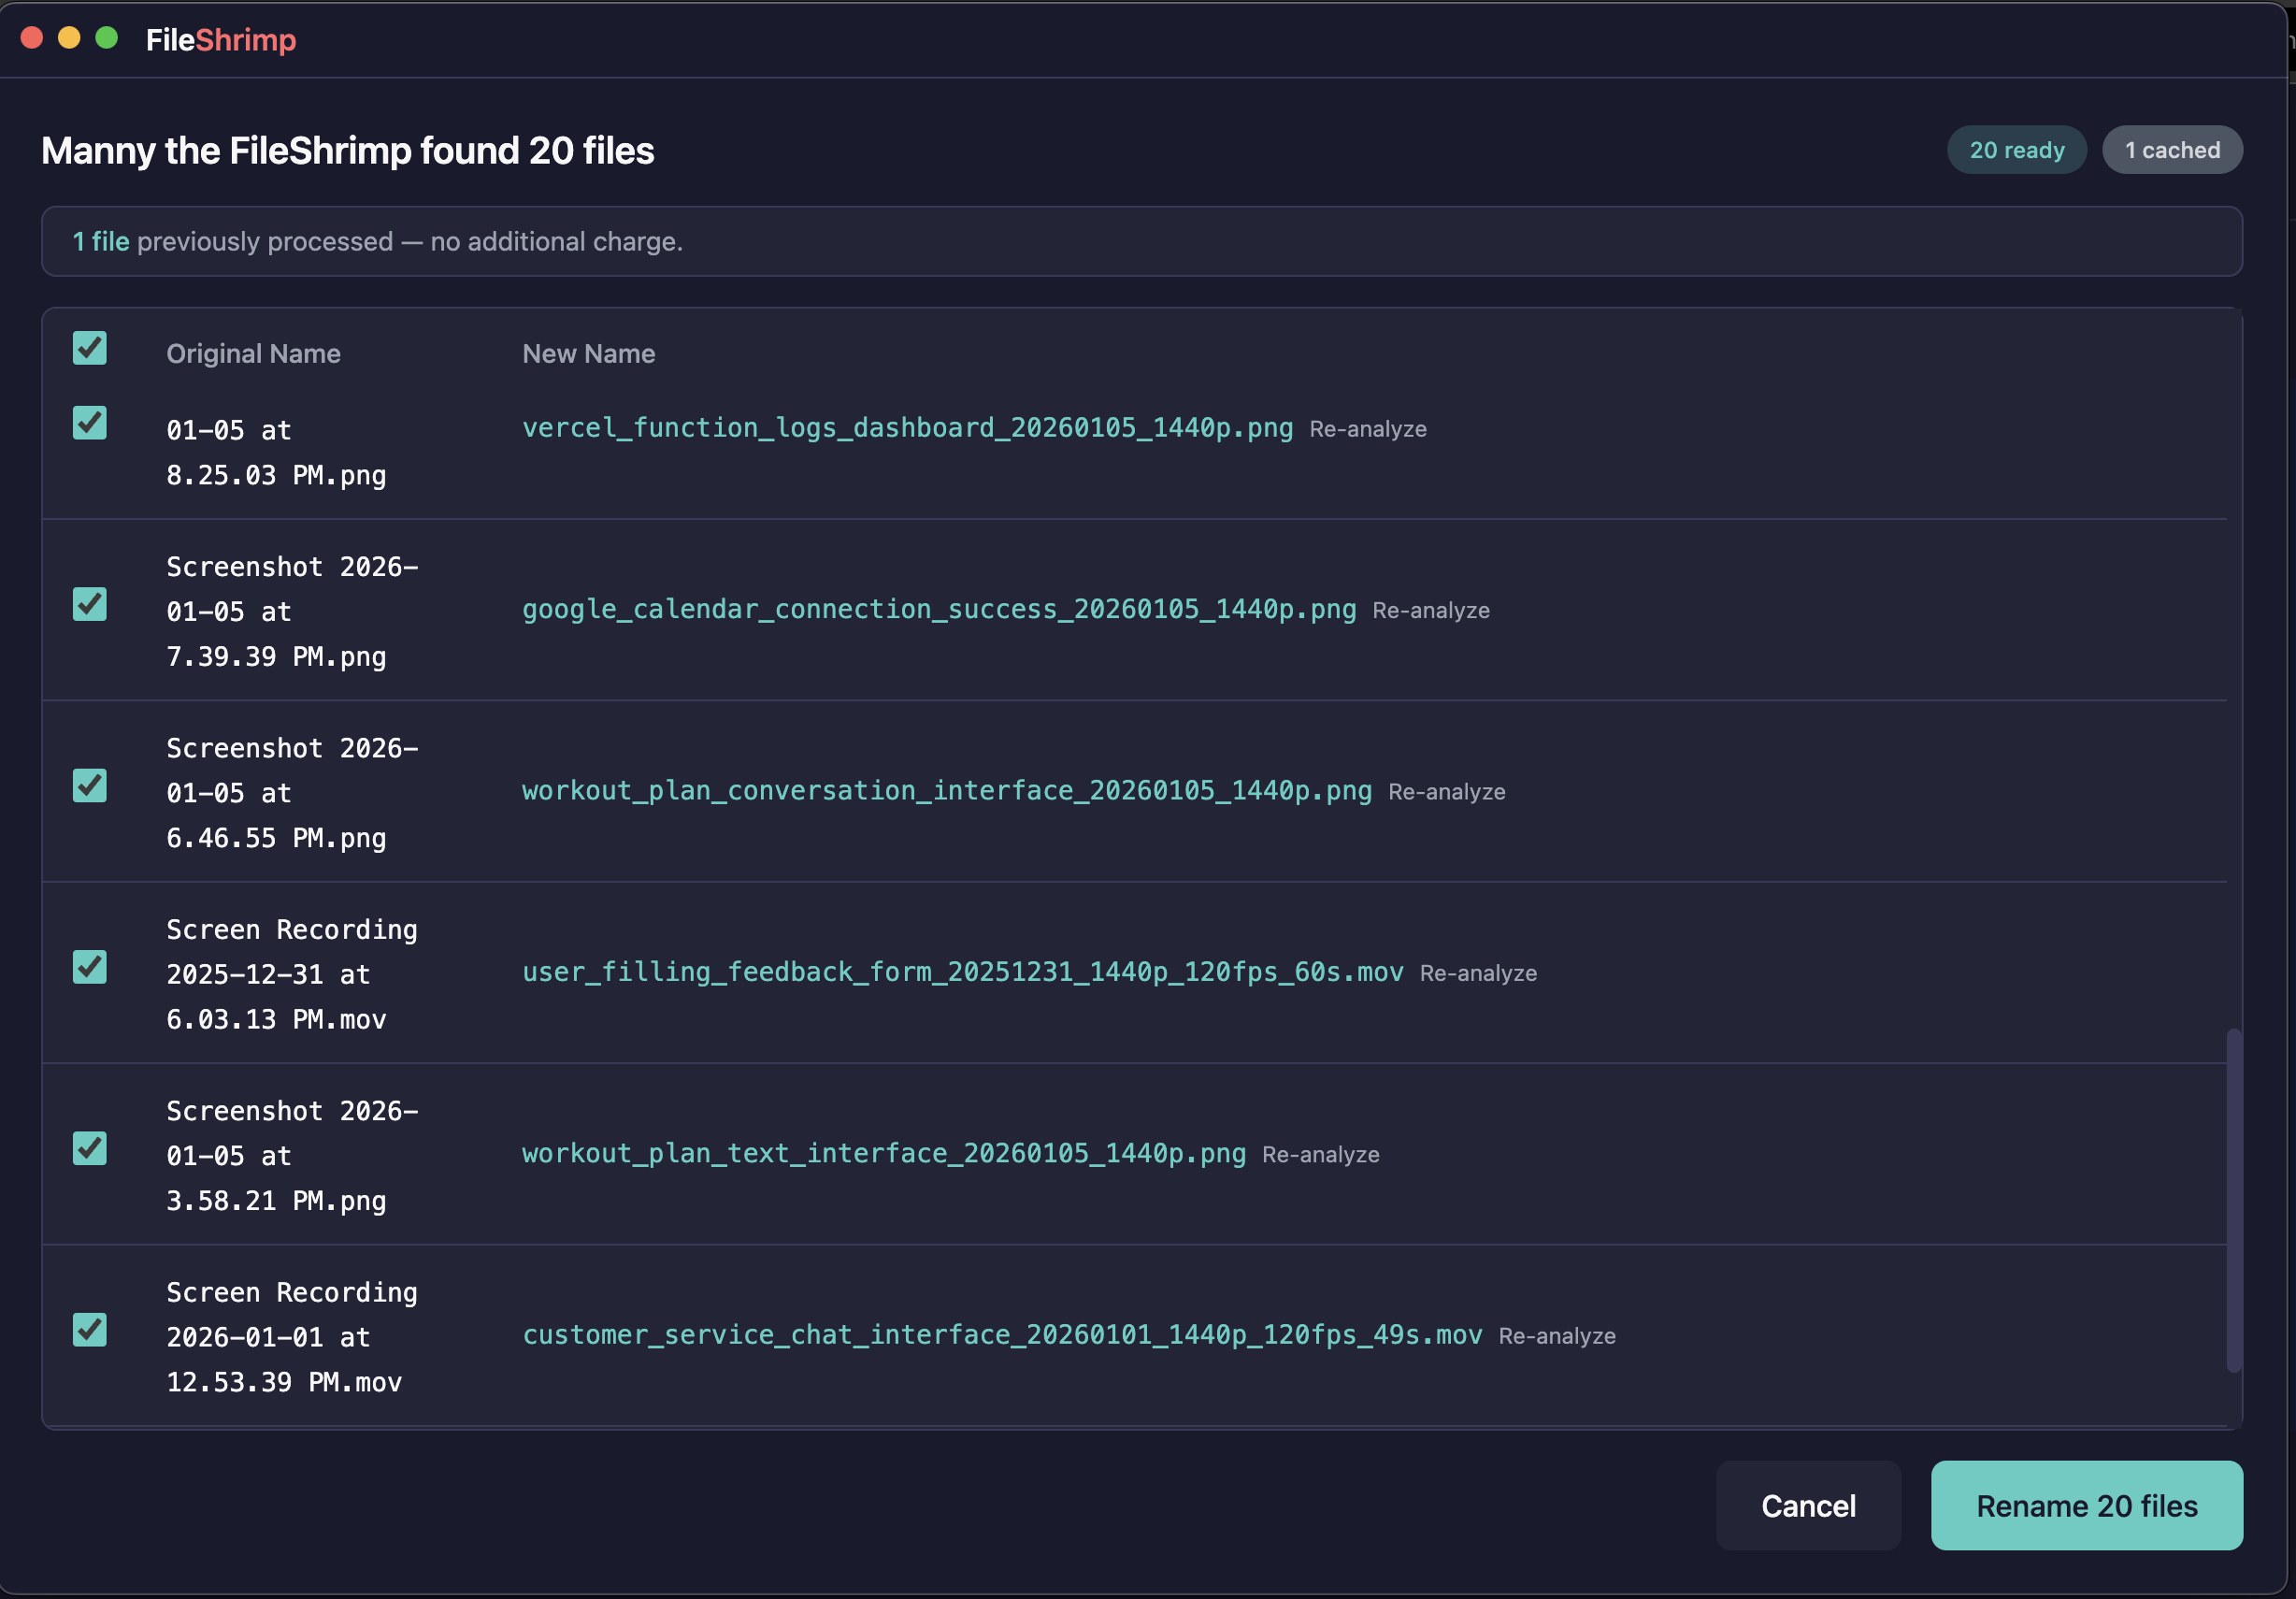
Task: Uncheck the 7.39.39 PM screenshot checkbox
Action: [x=90, y=605]
